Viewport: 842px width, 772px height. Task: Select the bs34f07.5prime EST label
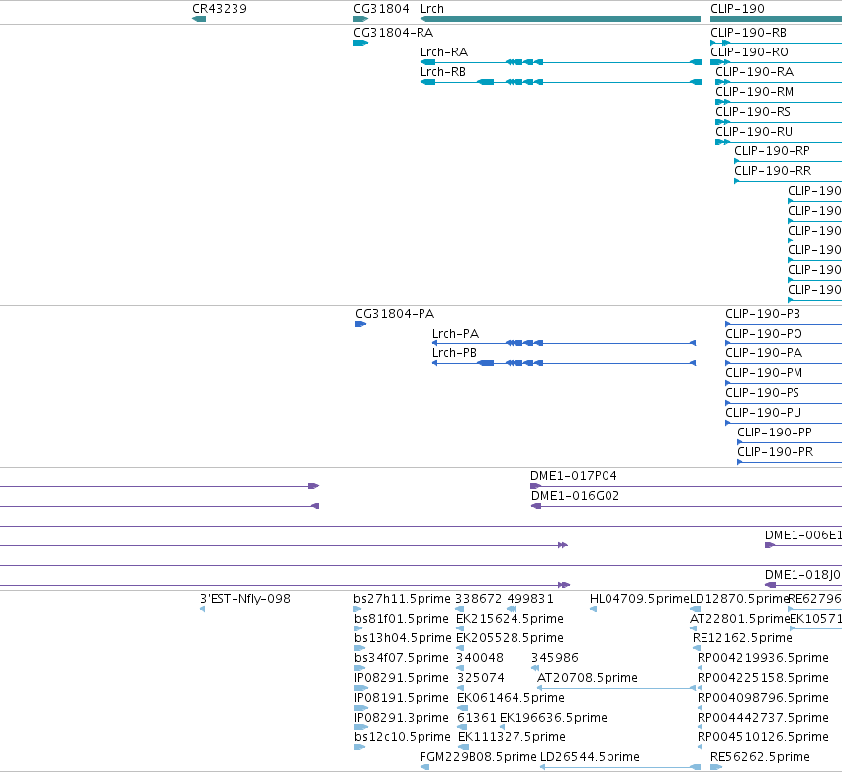402,658
